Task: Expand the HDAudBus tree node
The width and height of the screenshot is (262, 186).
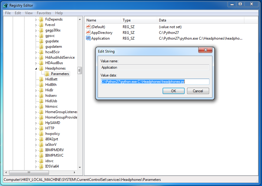Action: (x=36, y=63)
